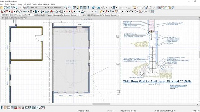
Task: Open the View menu
Action: [x=40, y=4]
